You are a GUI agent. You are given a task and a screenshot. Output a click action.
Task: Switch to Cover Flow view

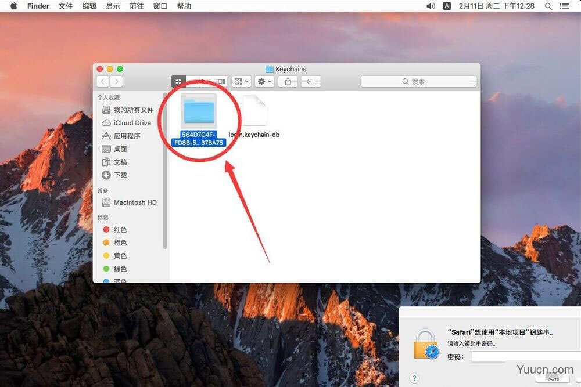pyautogui.click(x=220, y=81)
